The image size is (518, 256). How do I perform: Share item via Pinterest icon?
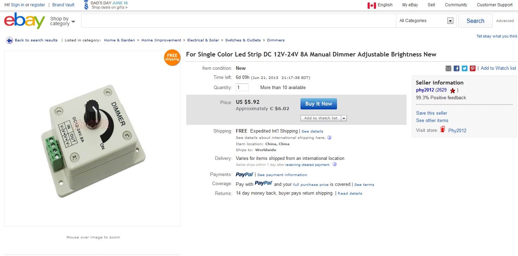point(473,68)
